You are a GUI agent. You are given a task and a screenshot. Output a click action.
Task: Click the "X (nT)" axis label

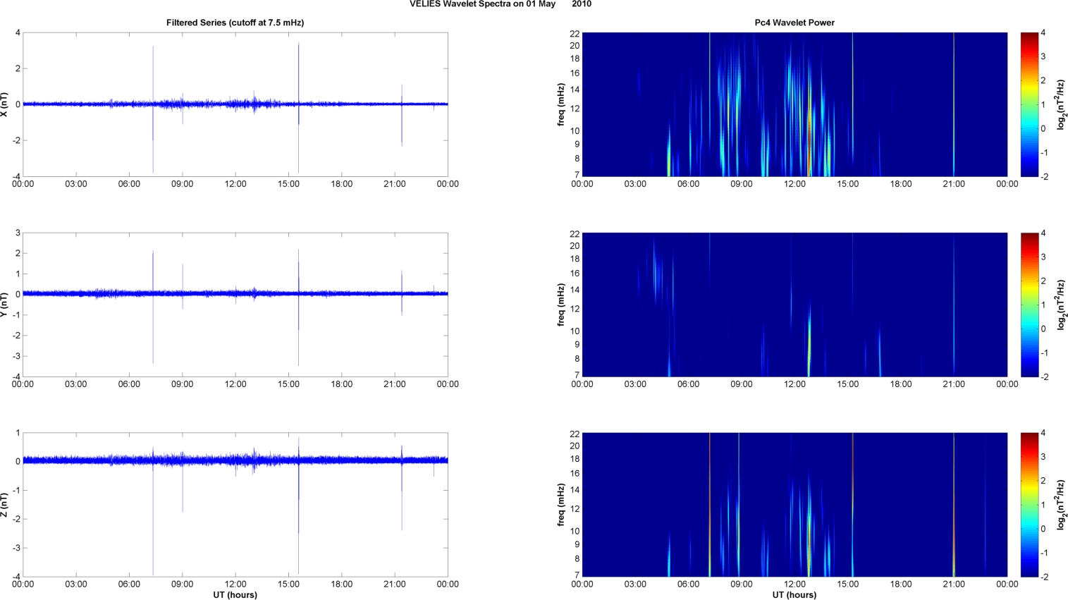[5, 104]
